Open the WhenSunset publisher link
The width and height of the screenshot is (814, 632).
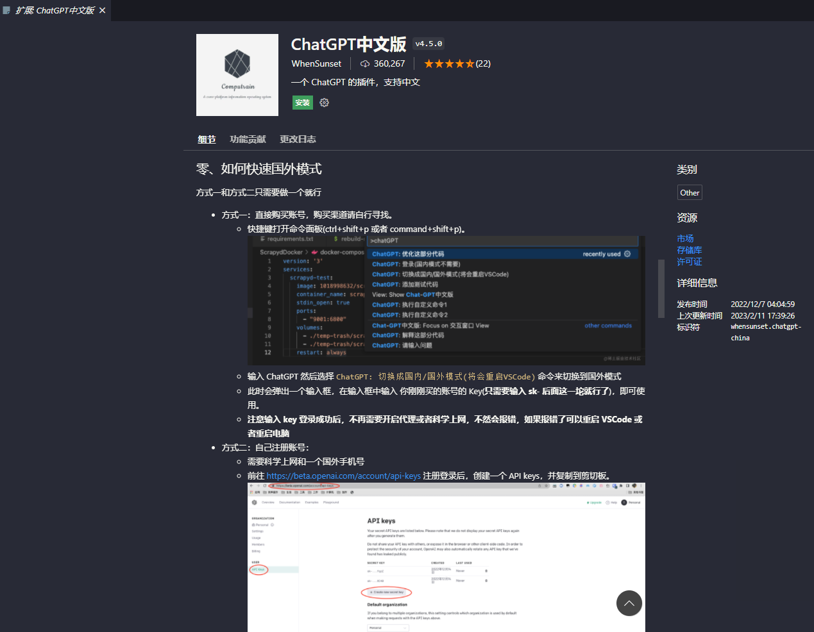coord(316,64)
